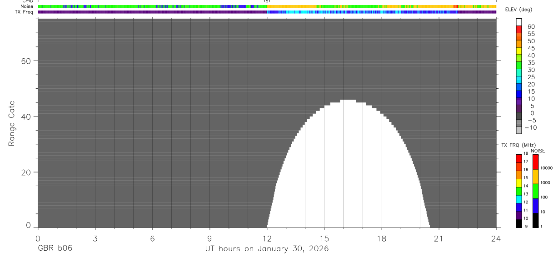Viewport: 558px width, 258px height.
Task: Click the 'NOISE' legend title
Action: [538, 151]
